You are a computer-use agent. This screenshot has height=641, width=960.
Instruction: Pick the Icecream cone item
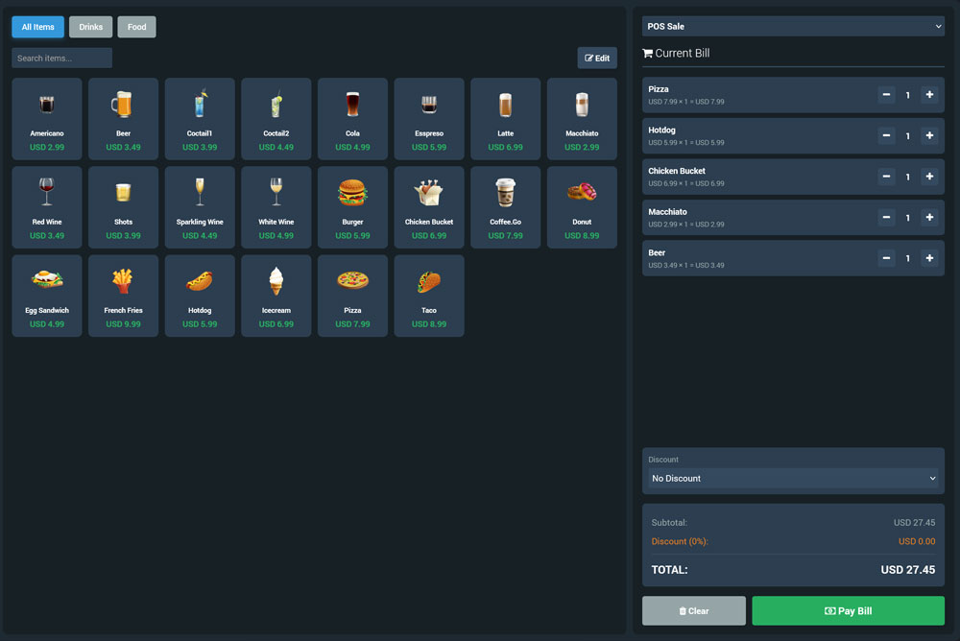tap(276, 281)
